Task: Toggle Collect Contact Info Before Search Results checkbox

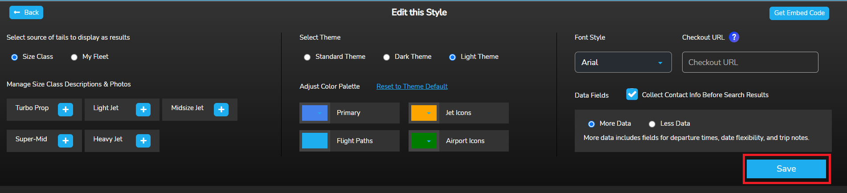Action: (x=632, y=94)
